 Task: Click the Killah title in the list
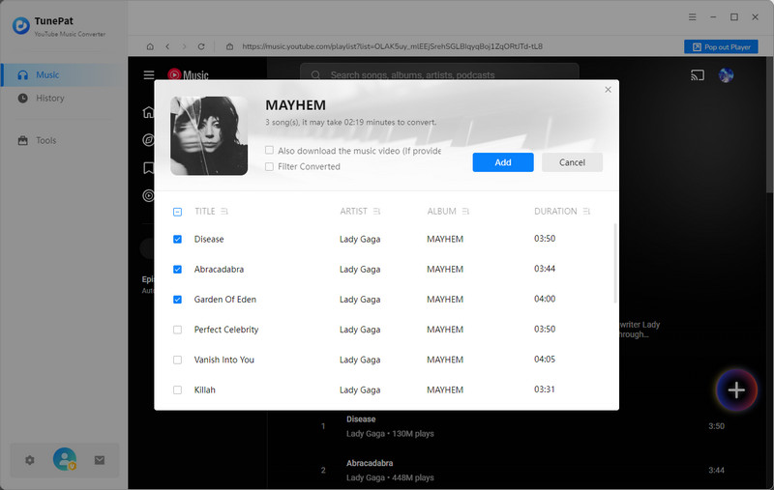(x=204, y=389)
